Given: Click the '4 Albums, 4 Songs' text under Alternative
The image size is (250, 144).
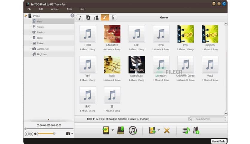Looking at the screenshot, I should [112, 49].
